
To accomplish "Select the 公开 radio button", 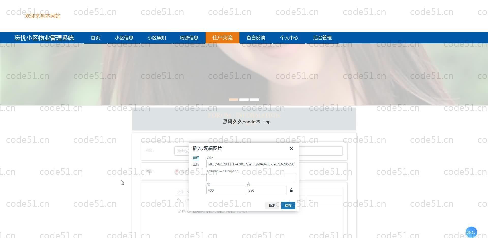I will click(x=177, y=171).
